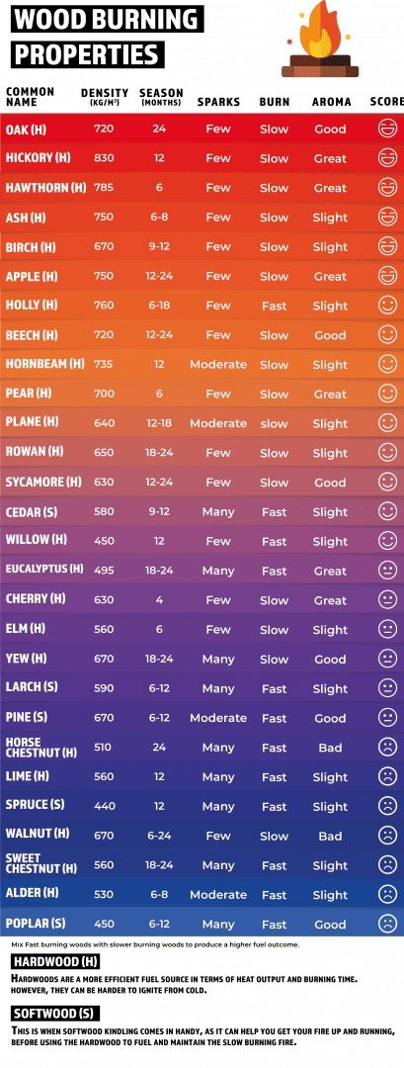Click the Aroma column header
Viewport: 404px width, 1068px height.
[x=331, y=102]
